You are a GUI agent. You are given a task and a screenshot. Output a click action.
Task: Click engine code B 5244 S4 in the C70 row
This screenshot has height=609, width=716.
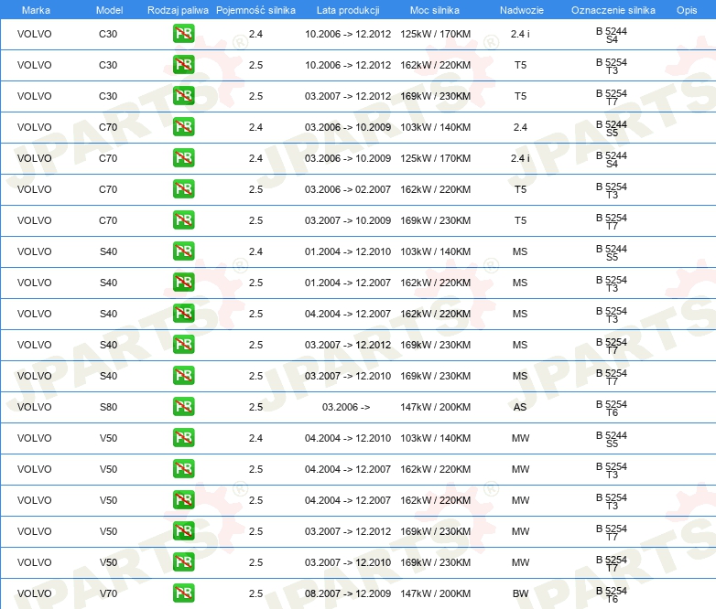(612, 160)
